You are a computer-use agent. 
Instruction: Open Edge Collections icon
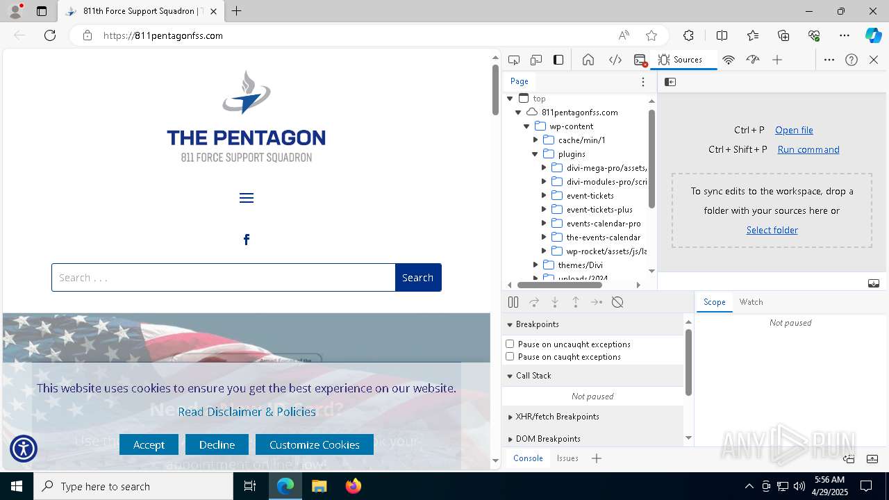[x=783, y=35]
